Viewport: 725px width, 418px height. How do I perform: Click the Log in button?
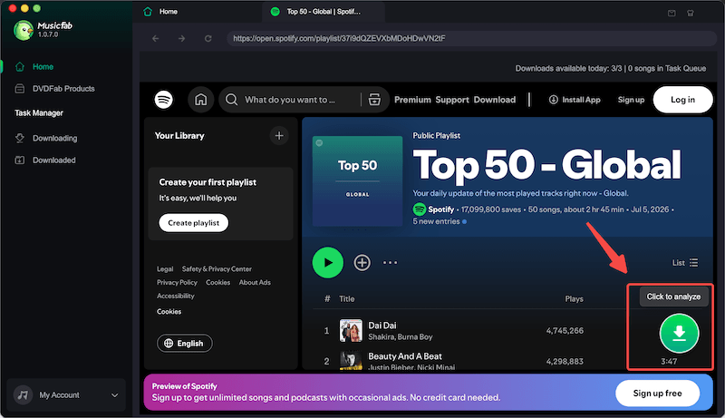[682, 100]
